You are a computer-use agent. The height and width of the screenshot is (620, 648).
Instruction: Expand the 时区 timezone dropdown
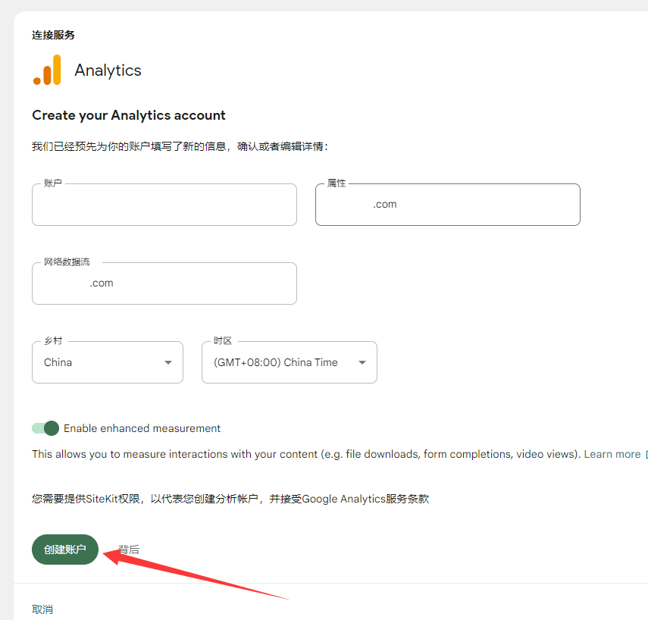point(290,362)
